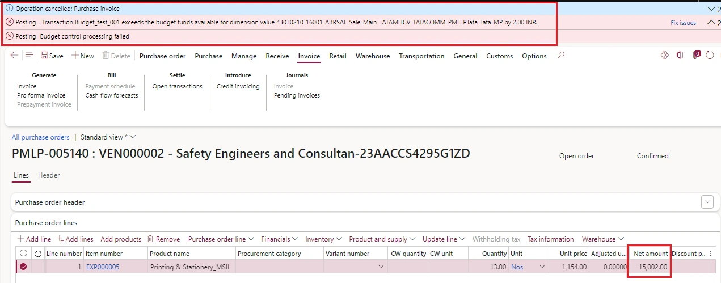The width and height of the screenshot is (721, 283).
Task: Switch to the Receive tab
Action: [277, 56]
